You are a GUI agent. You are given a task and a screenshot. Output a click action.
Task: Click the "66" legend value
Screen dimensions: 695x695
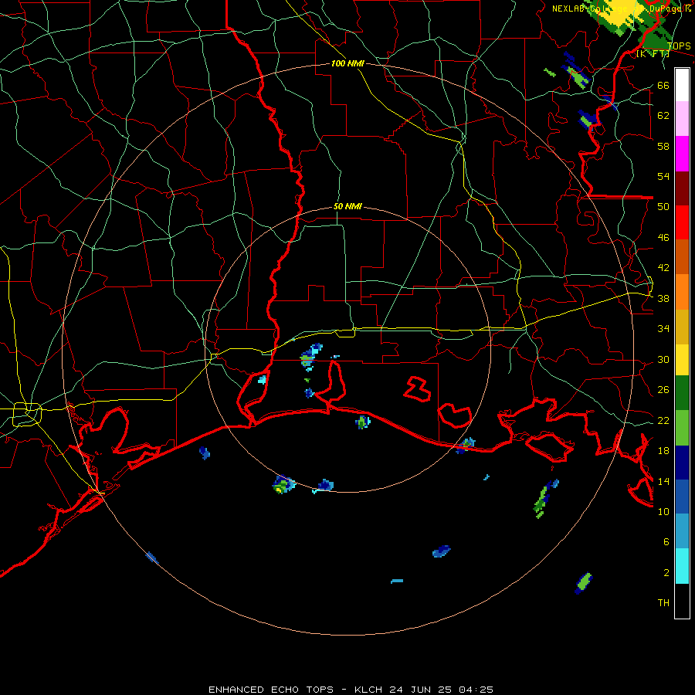[663, 86]
